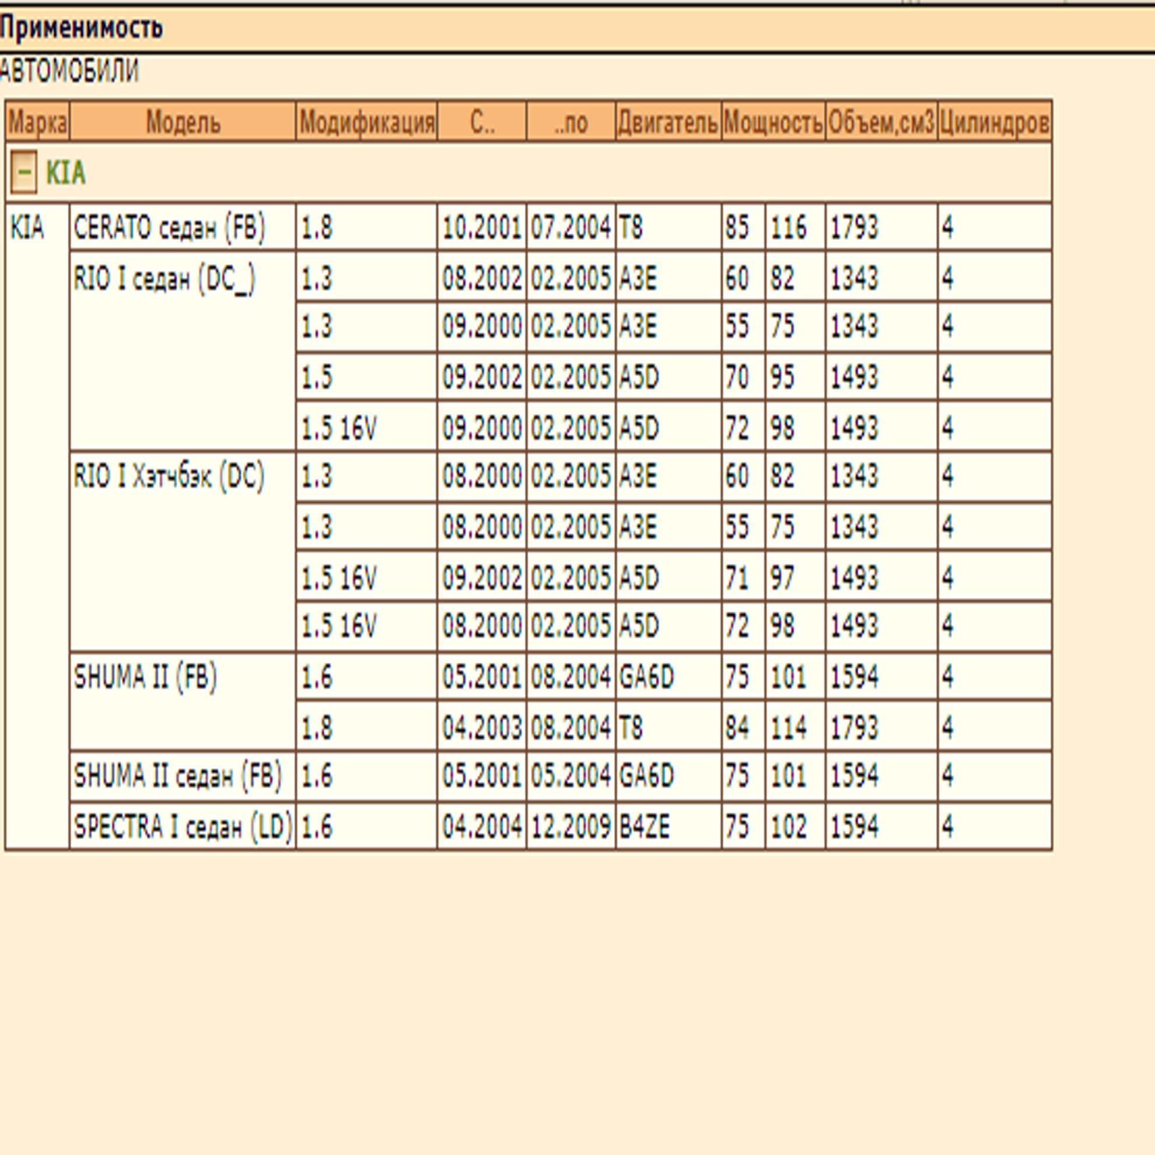This screenshot has width=1155, height=1155.
Task: Select the SPECTRA I седан (LD) model cell
Action: 183,826
